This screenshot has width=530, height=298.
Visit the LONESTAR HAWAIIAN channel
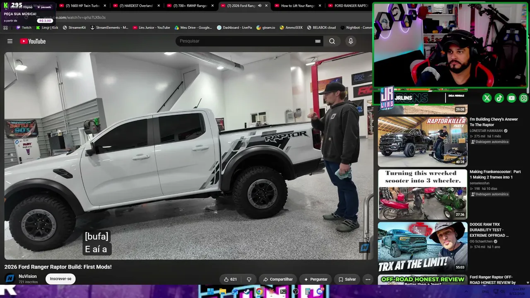(x=486, y=131)
